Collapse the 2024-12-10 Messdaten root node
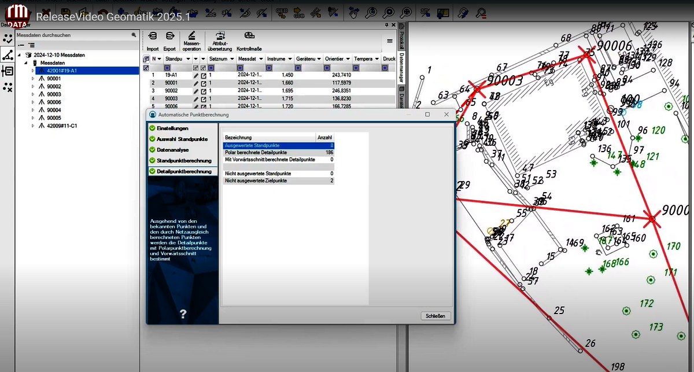The width and height of the screenshot is (694, 372). 19,55
